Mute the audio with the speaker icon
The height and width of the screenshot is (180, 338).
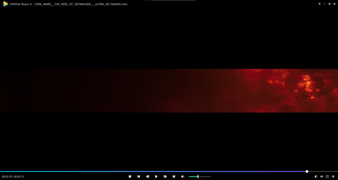coord(183,177)
